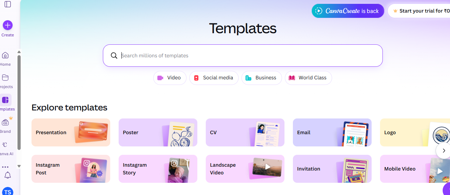The width and height of the screenshot is (450, 195).
Task: Click the crown icon on trial button
Action: pos(395,11)
